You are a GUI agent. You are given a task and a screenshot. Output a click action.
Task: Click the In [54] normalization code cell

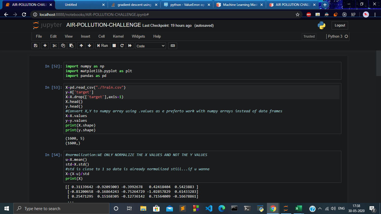click(202, 167)
